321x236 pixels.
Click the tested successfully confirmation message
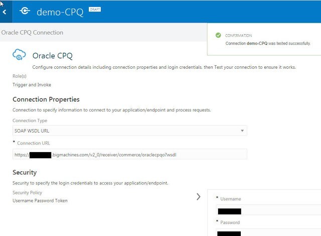pos(268,43)
